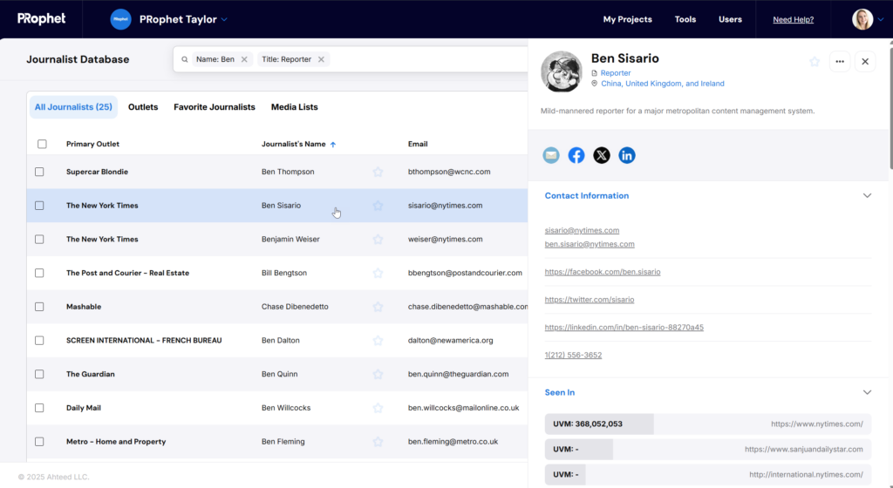893x488 pixels.
Task: Open My Projects in top navigation
Action: pyautogui.click(x=628, y=19)
